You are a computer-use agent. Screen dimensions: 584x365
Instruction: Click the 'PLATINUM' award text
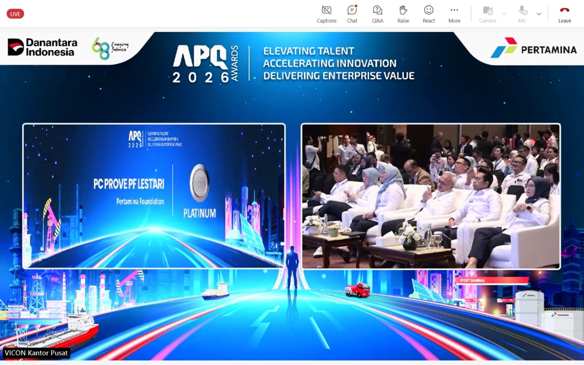pos(199,213)
